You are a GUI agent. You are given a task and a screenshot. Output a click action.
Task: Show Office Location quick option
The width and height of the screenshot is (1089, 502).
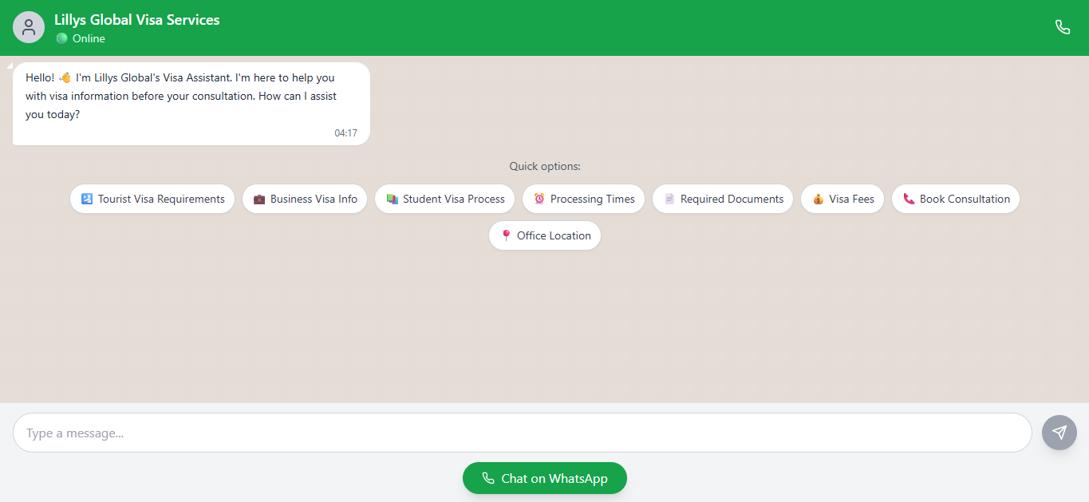coord(545,235)
